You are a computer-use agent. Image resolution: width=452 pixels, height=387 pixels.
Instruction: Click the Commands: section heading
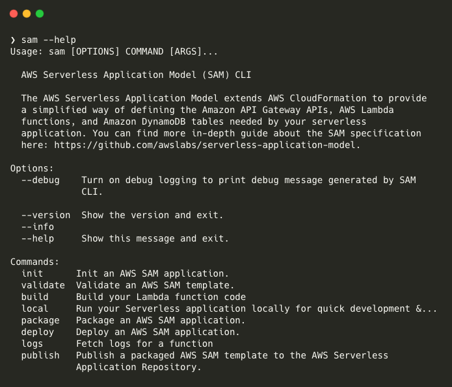[35, 262]
